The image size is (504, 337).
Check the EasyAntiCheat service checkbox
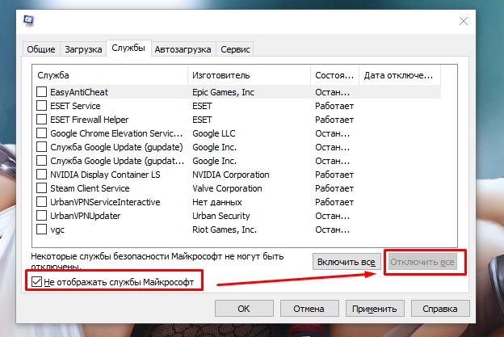[x=41, y=92]
